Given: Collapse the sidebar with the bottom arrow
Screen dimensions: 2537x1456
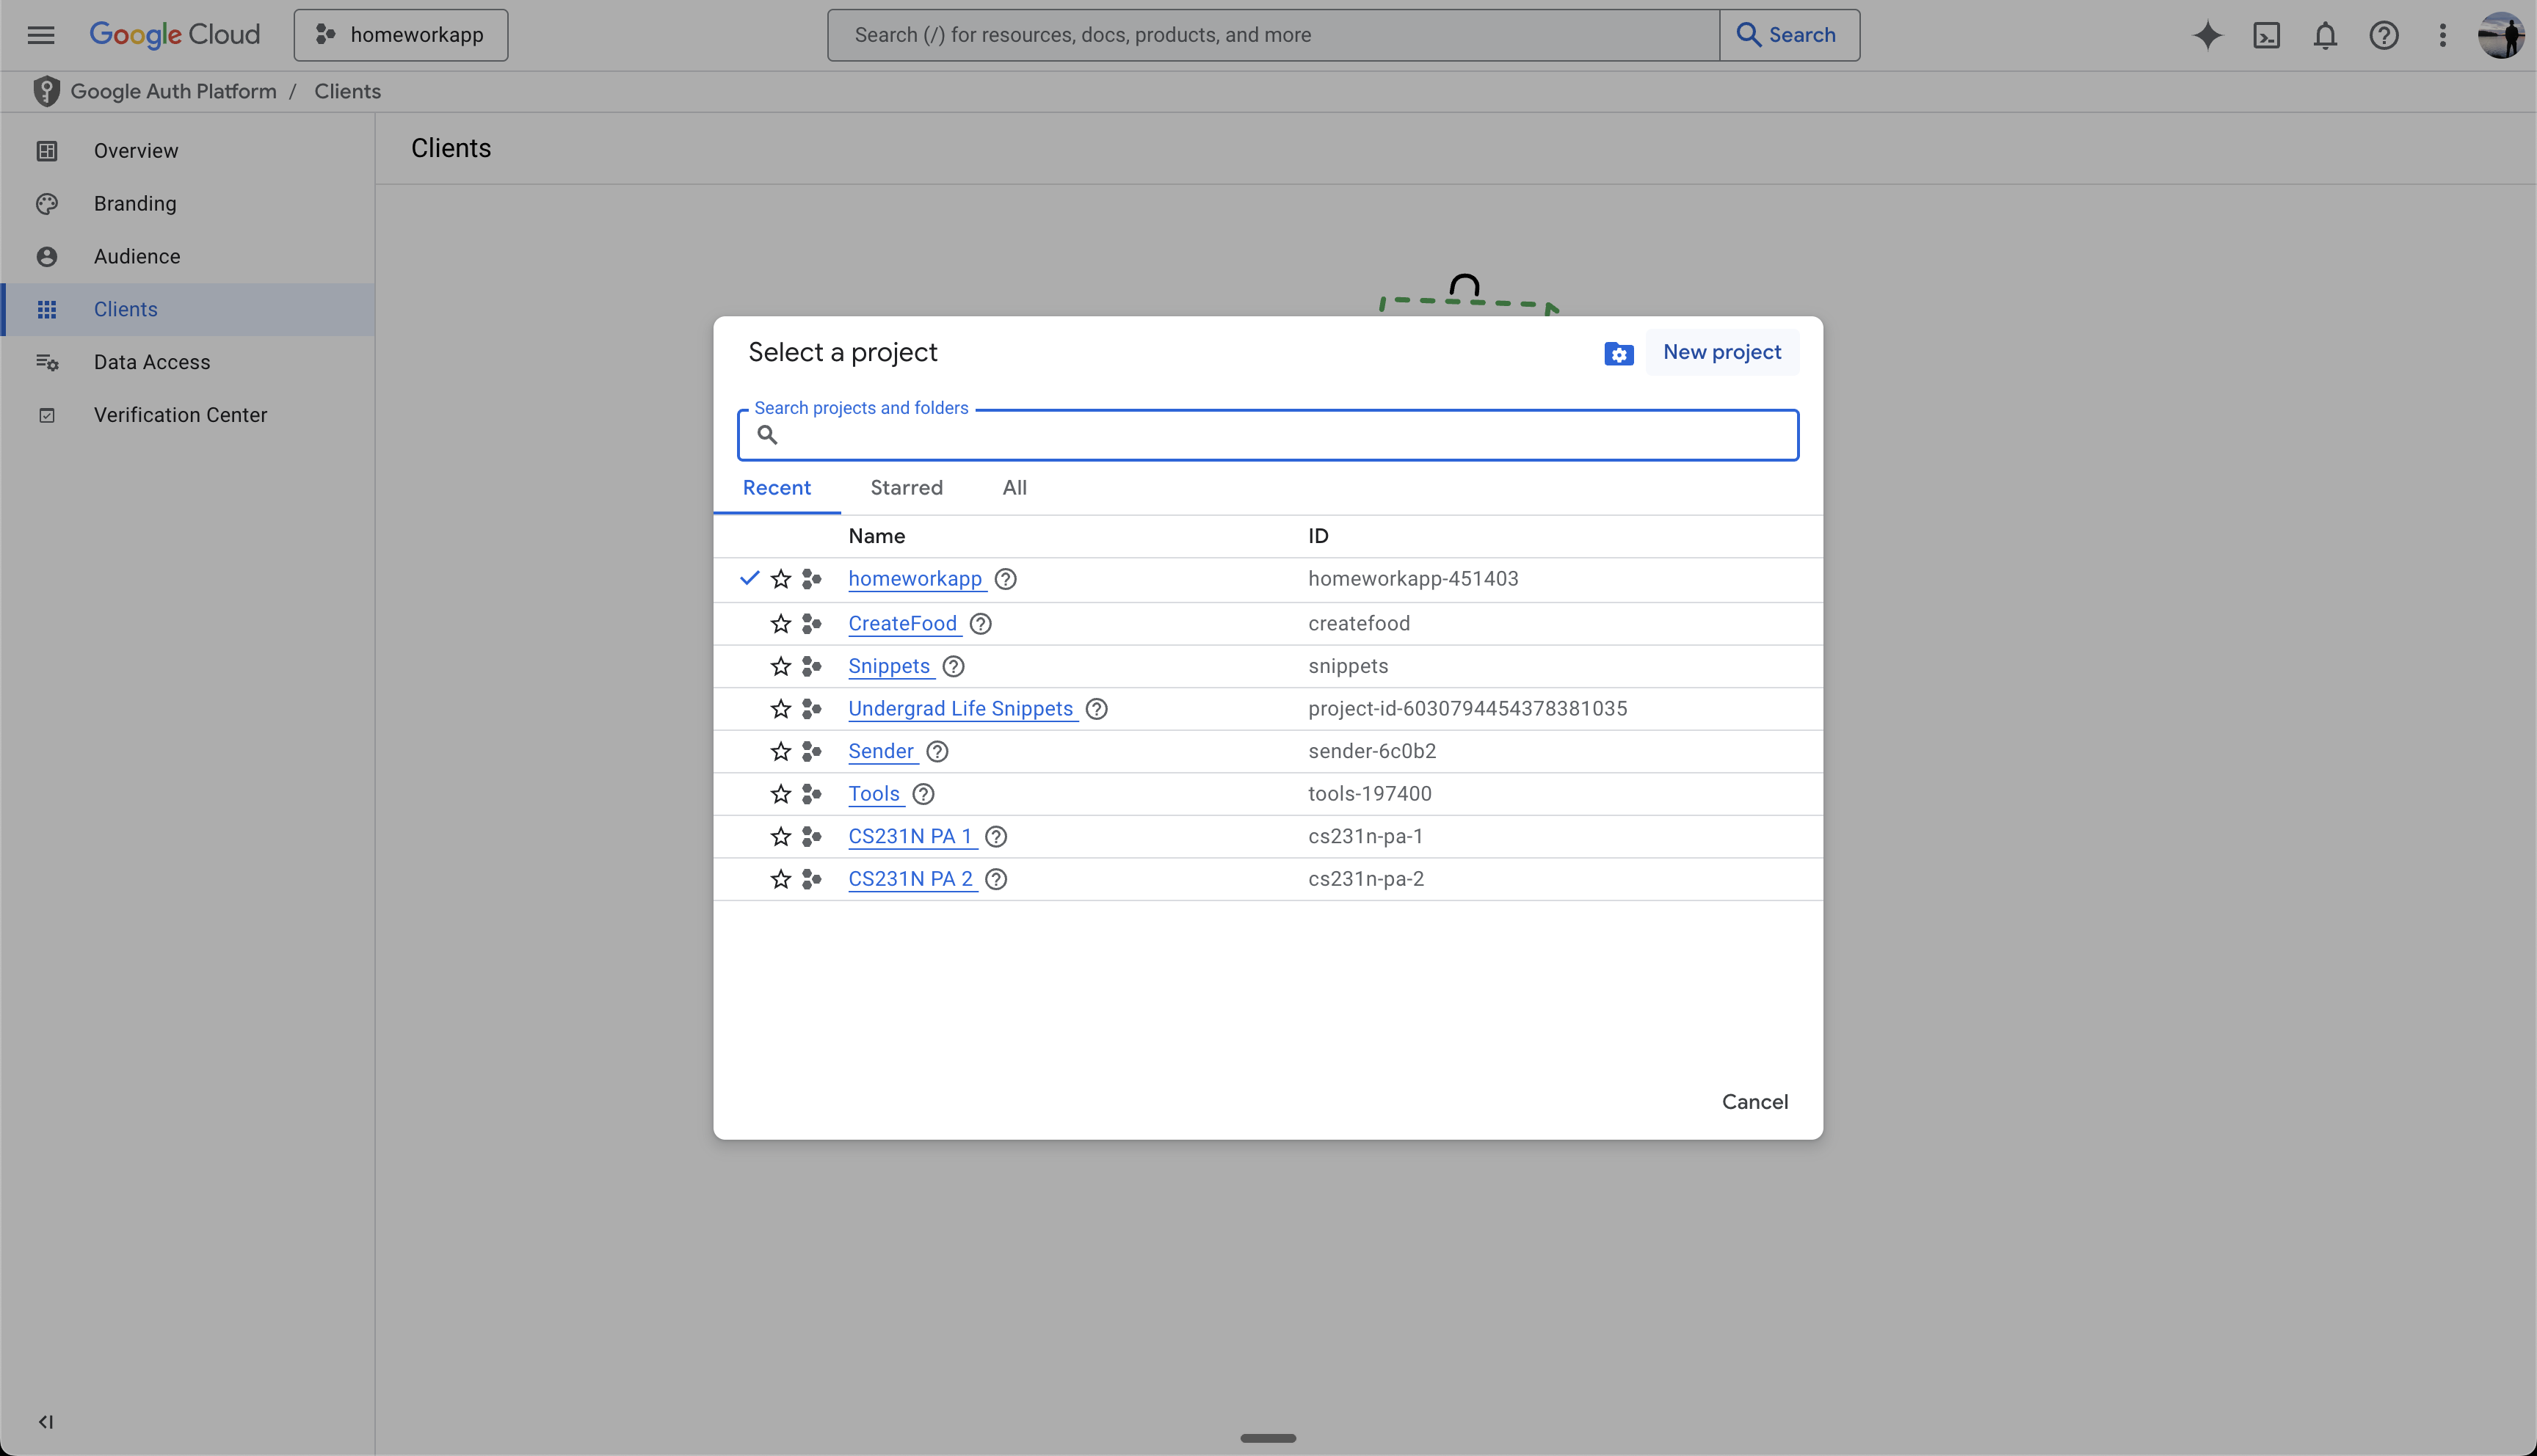Looking at the screenshot, I should [x=46, y=1421].
